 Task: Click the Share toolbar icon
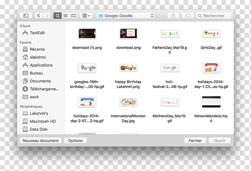(x=173, y=15)
